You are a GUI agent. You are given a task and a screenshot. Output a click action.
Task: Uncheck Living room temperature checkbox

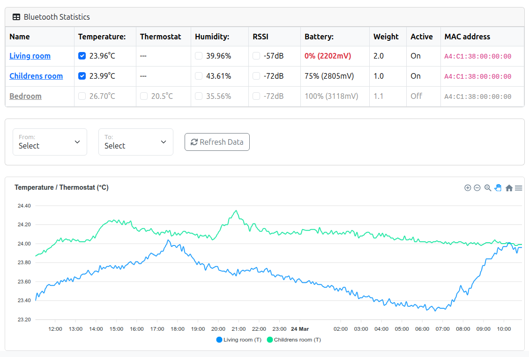coord(82,56)
